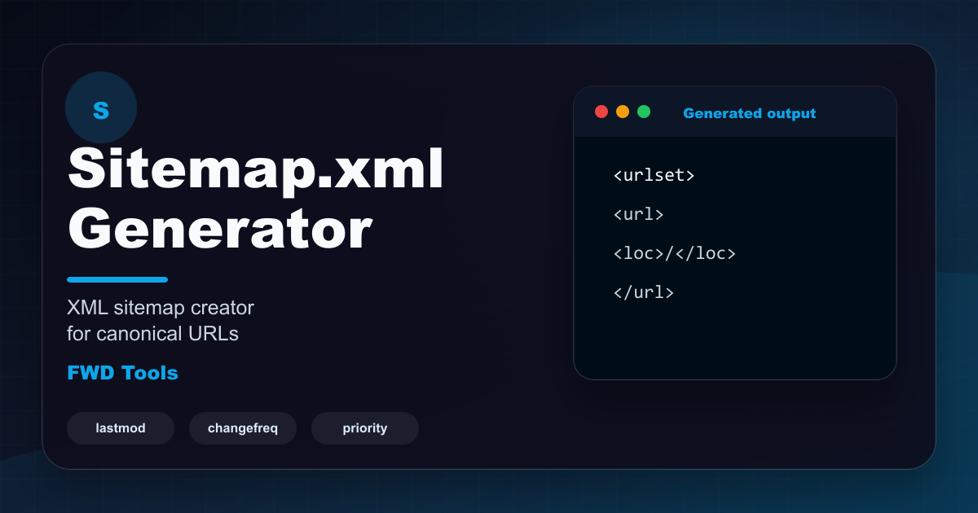This screenshot has height=513, width=978.
Task: Click the XML sitemap creator text
Action: click(161, 308)
